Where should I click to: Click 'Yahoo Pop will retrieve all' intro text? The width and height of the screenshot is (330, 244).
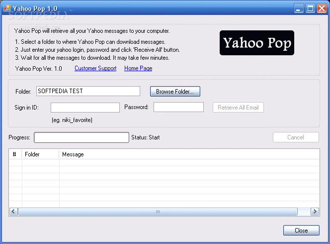point(92,31)
